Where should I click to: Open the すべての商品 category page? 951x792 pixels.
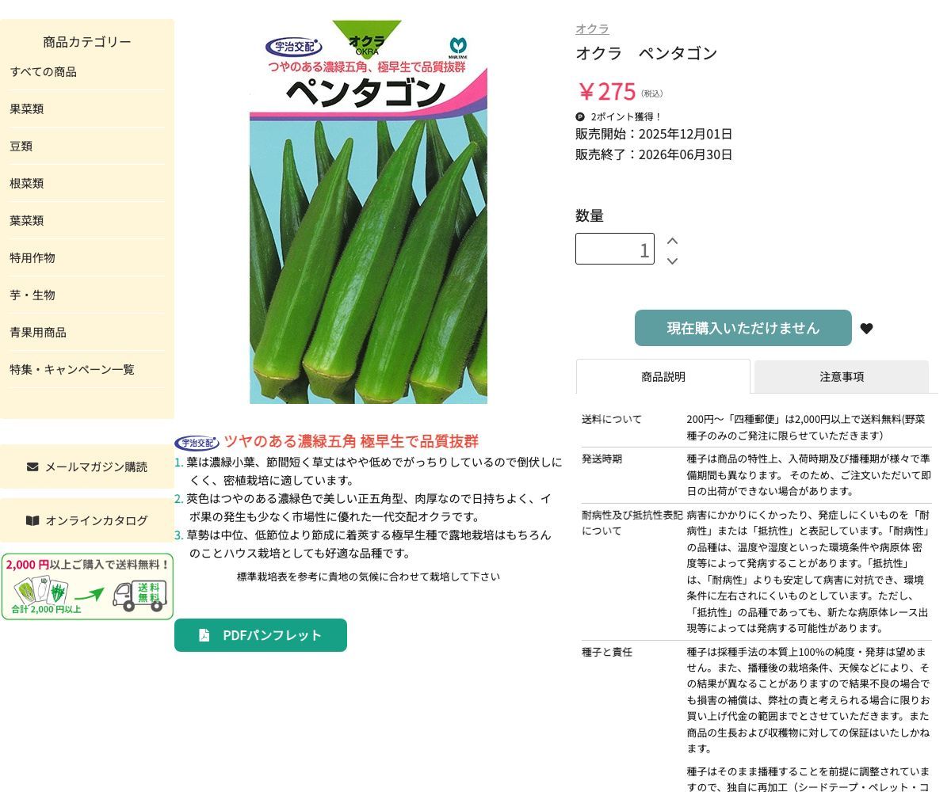(44, 72)
